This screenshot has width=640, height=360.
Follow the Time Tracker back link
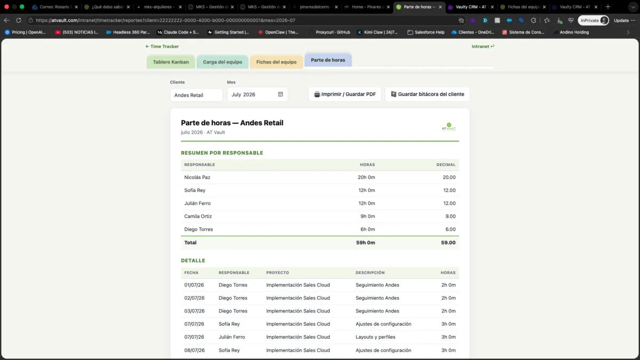tap(162, 46)
